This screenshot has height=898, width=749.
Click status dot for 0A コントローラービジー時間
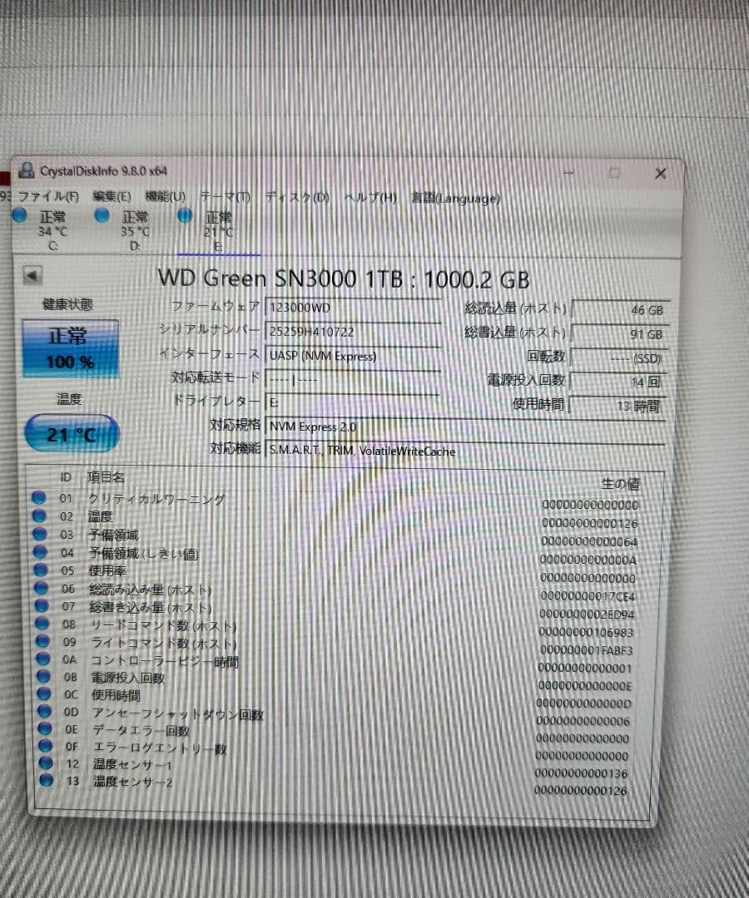tap(43, 659)
